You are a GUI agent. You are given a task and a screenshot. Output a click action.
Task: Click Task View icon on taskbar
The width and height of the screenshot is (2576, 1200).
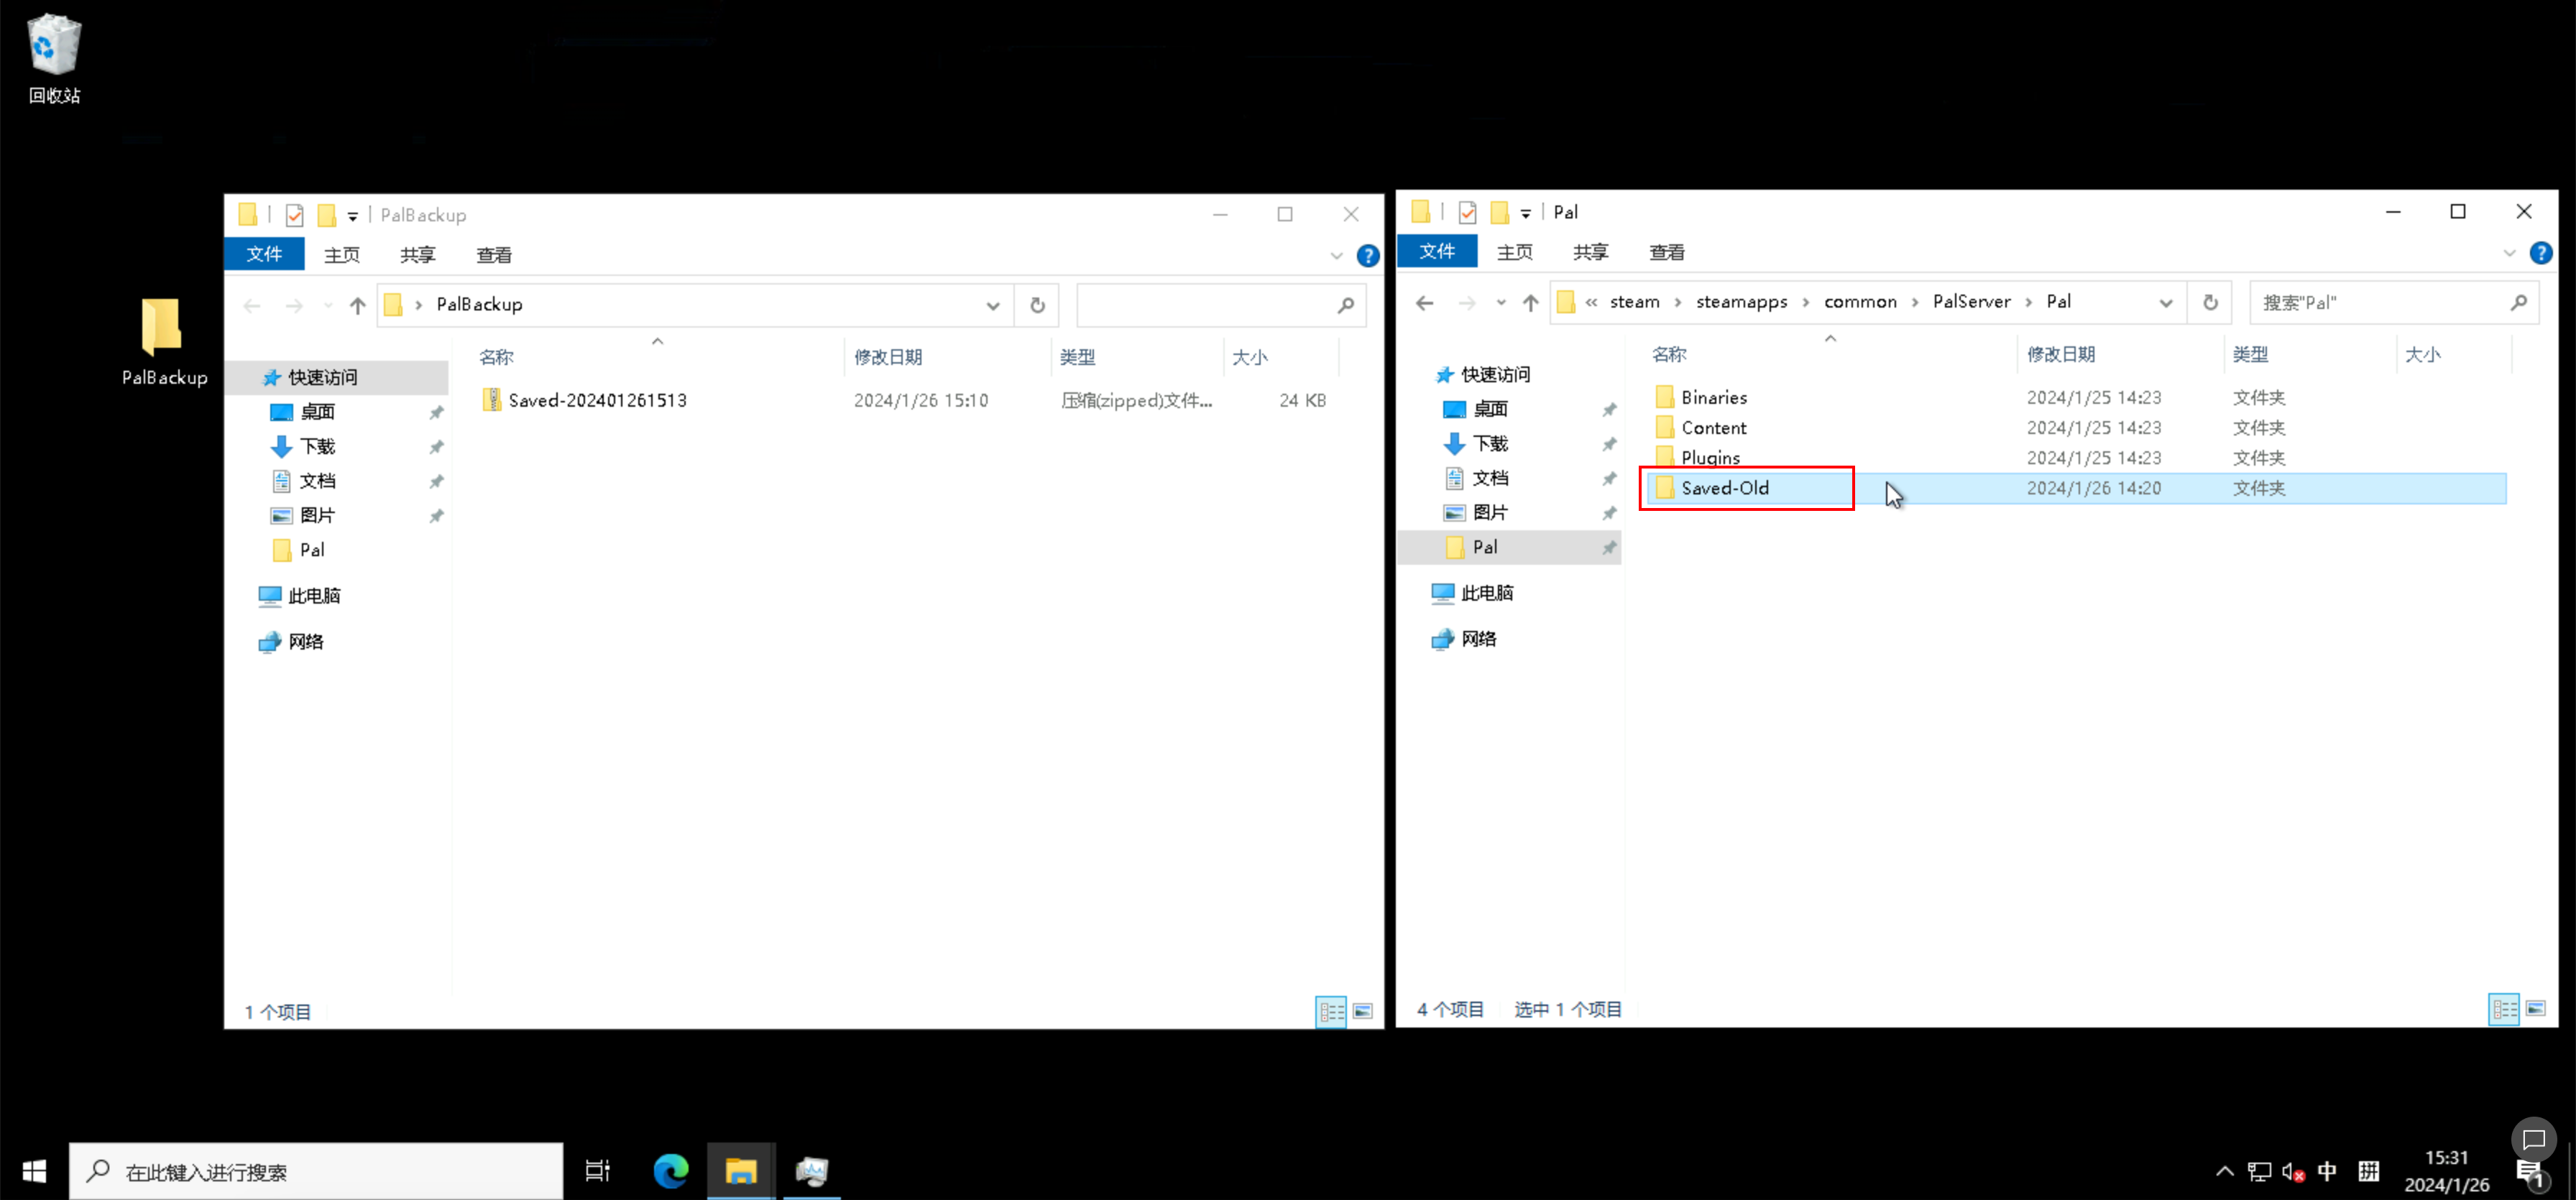(x=597, y=1170)
